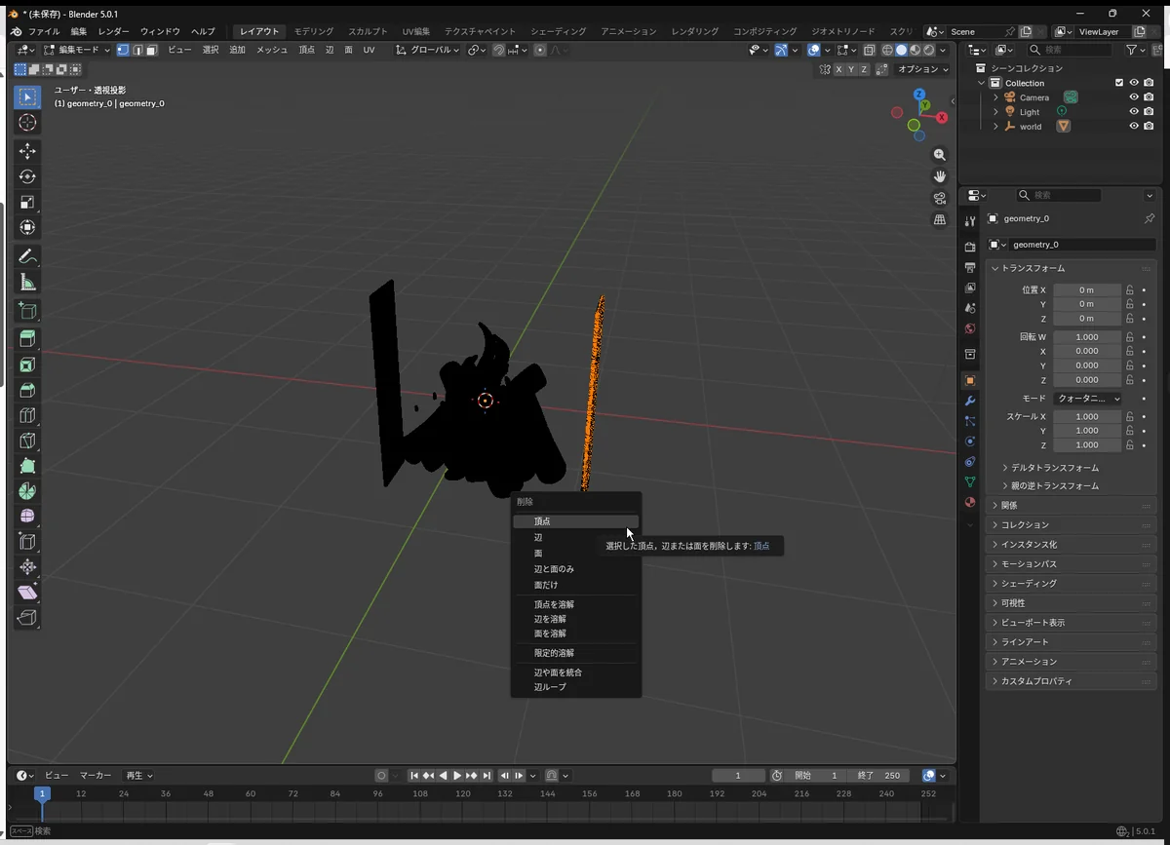Expand the デルタトランスフォーム panel
This screenshot has height=845, width=1170.
point(1053,468)
